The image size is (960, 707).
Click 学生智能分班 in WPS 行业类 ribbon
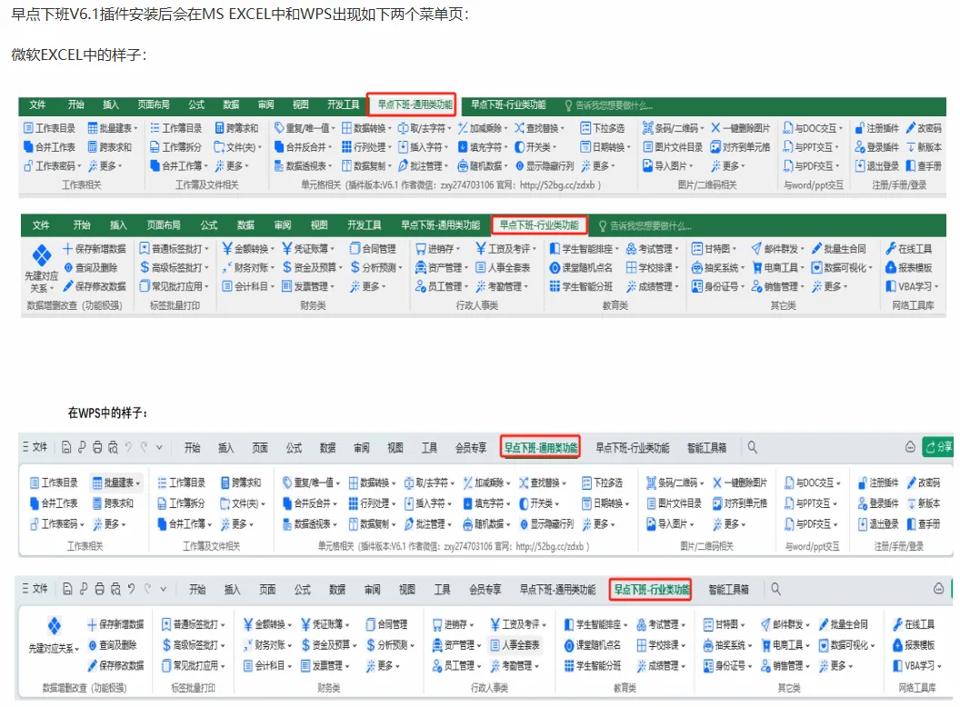click(592, 665)
